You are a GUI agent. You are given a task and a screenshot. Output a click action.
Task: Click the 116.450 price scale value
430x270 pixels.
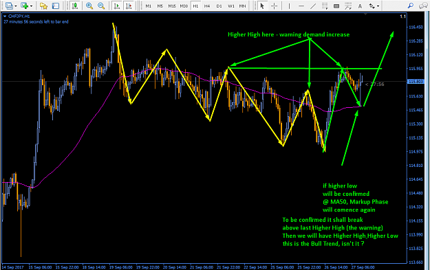[416, 27]
